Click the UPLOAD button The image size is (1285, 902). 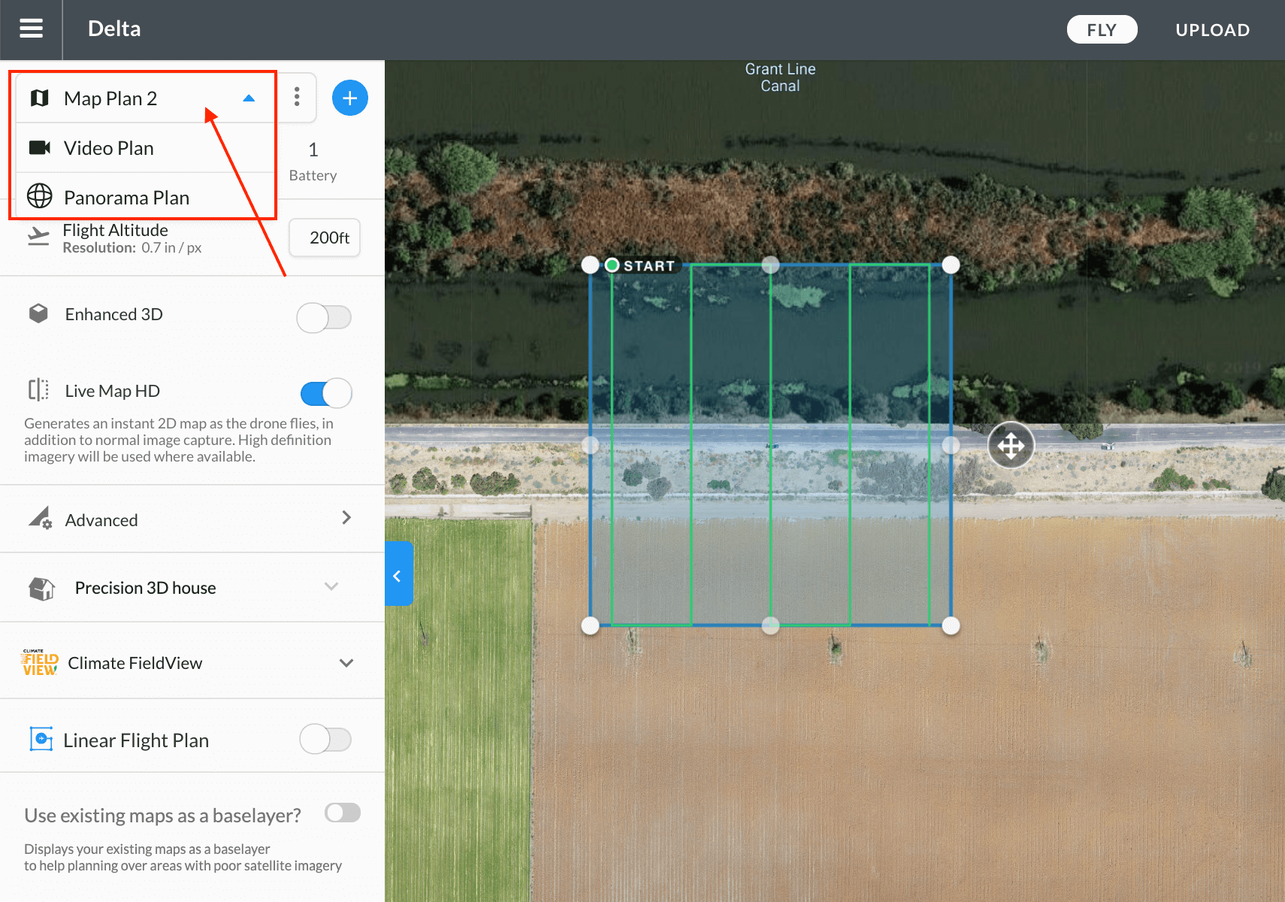pyautogui.click(x=1212, y=30)
